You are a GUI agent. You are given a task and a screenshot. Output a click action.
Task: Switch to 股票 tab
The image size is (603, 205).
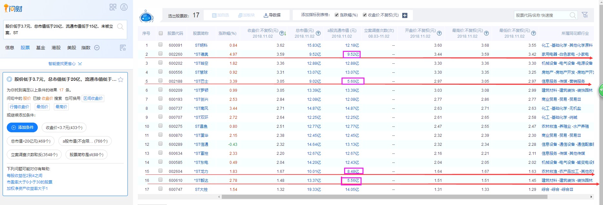point(25,48)
